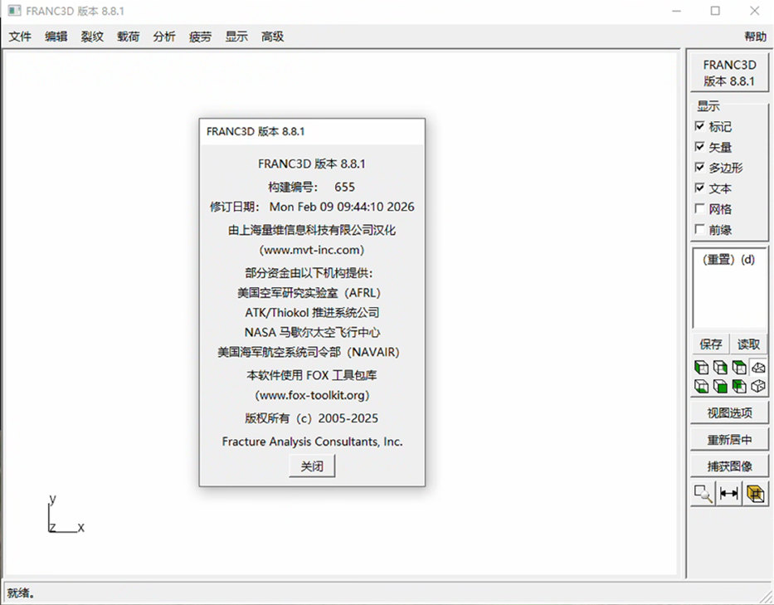Click the 版权所有 (c) 2005-2025 line
This screenshot has width=774, height=605.
coord(312,418)
